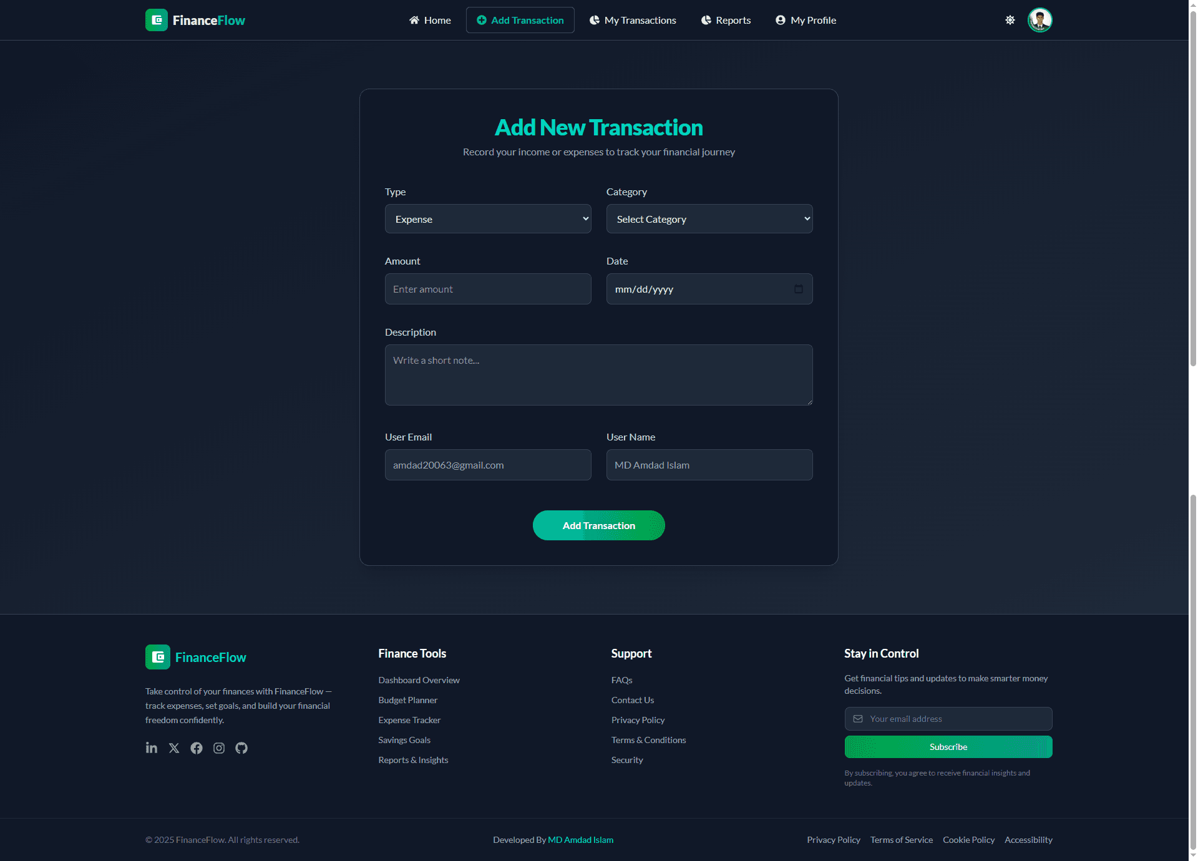The height and width of the screenshot is (861, 1198).
Task: Click the User Email field
Action: pyautogui.click(x=488, y=465)
